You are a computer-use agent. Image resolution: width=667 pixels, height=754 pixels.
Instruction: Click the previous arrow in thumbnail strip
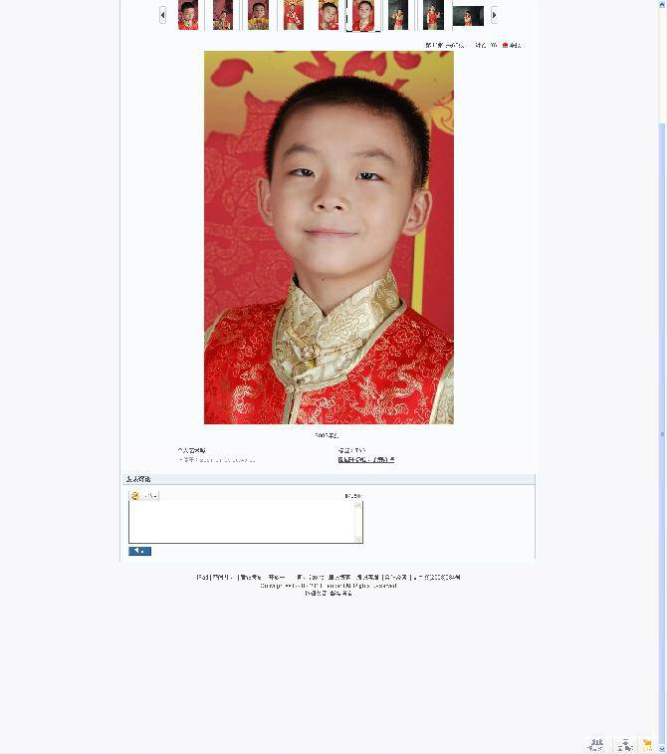point(162,15)
